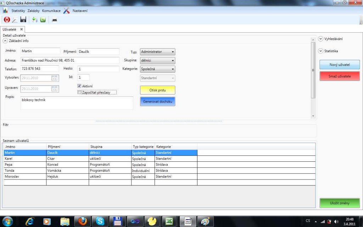
Task: Click the printer icon in toolbar
Action: pyautogui.click(x=54, y=20)
